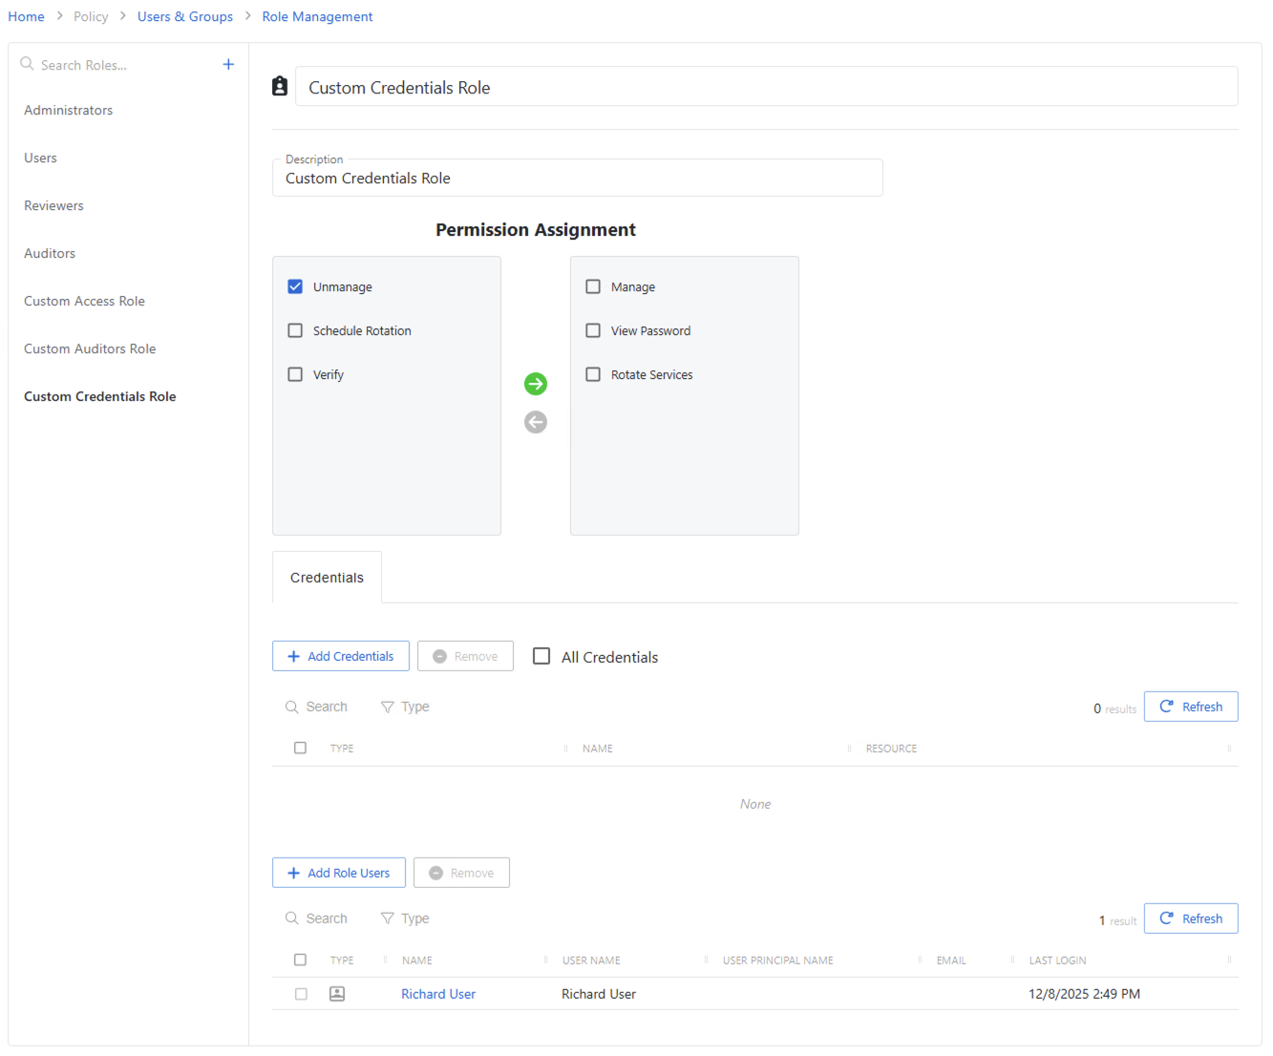Click the search icon beside Search Roles

click(27, 64)
